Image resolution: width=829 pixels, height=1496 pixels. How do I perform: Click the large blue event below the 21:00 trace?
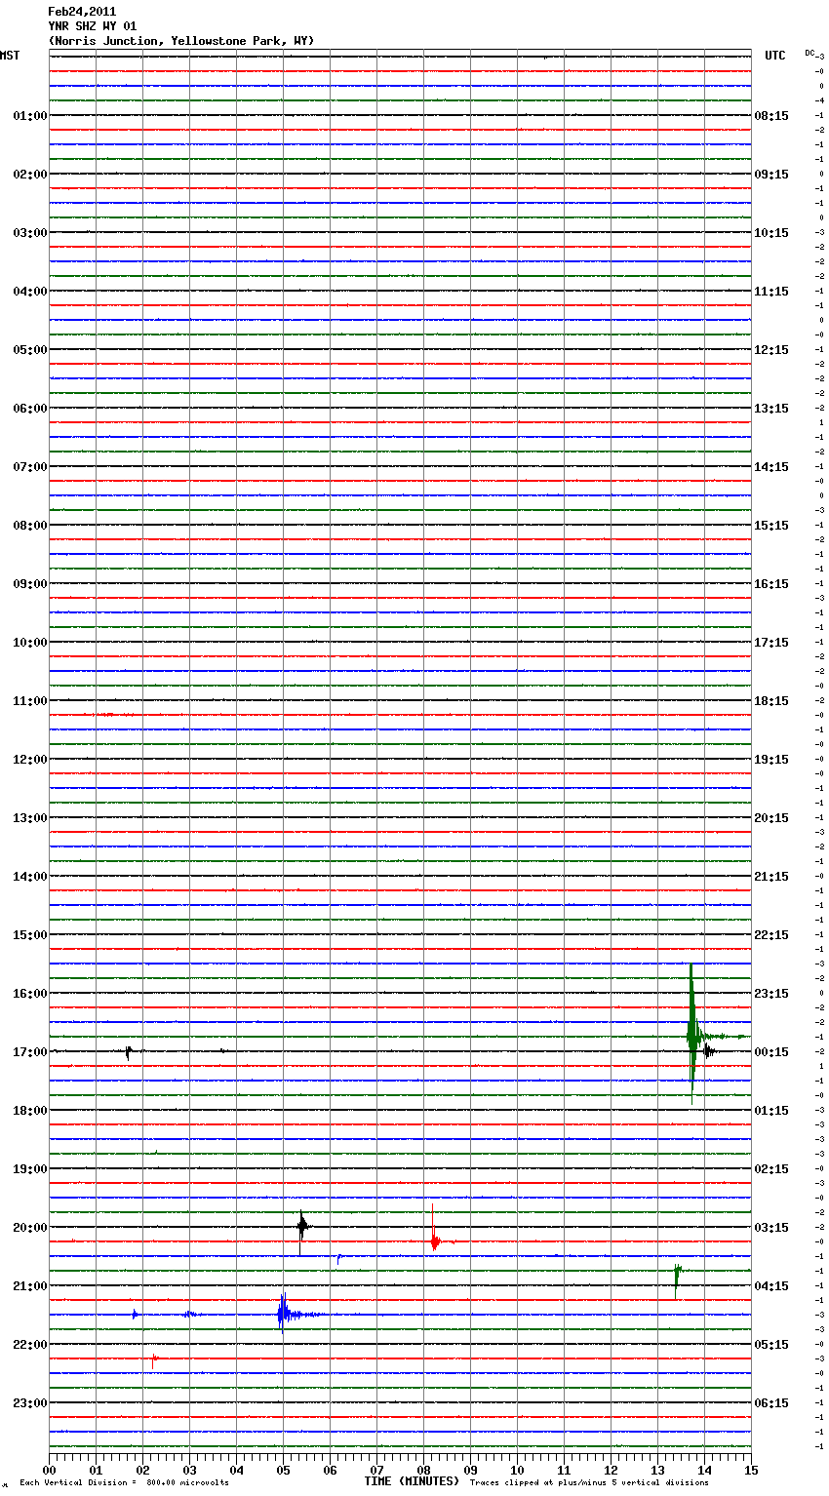tap(283, 1313)
